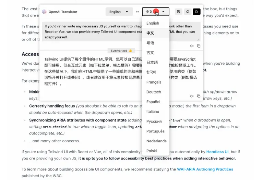263x180 pixels.
Task: Focus the source text input area
Action: [x=121, y=31]
